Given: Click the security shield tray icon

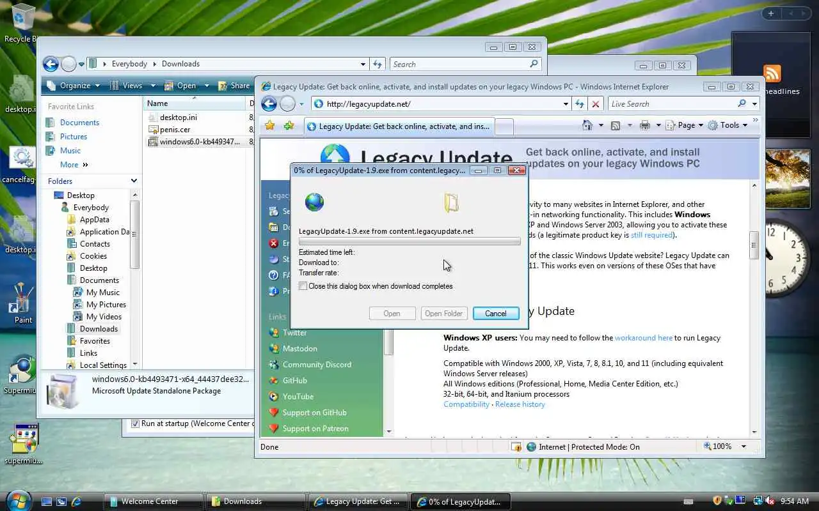Looking at the screenshot, I should (717, 501).
